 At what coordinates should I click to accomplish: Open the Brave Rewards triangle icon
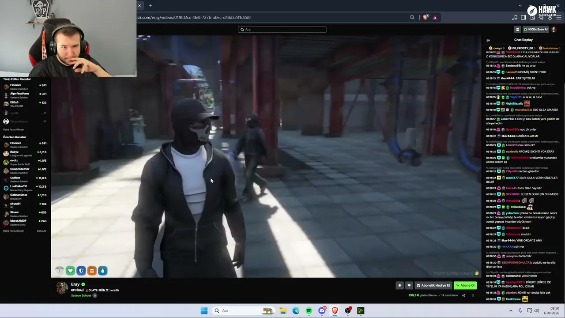(435, 17)
